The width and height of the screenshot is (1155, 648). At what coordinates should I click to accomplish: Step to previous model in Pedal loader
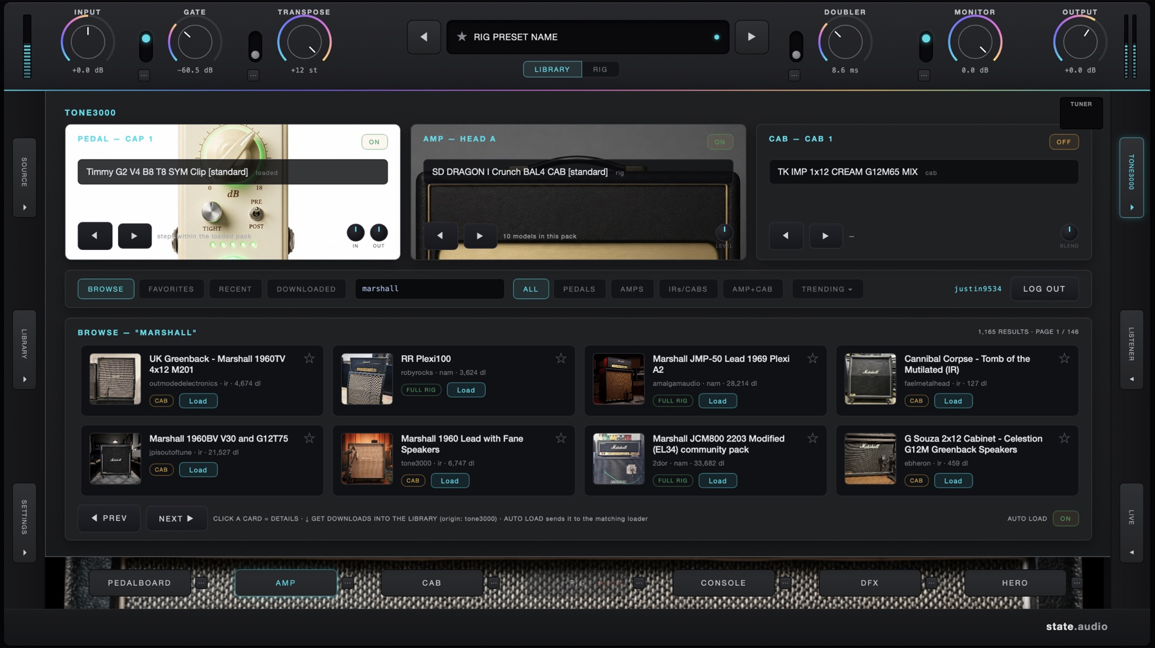(x=95, y=236)
